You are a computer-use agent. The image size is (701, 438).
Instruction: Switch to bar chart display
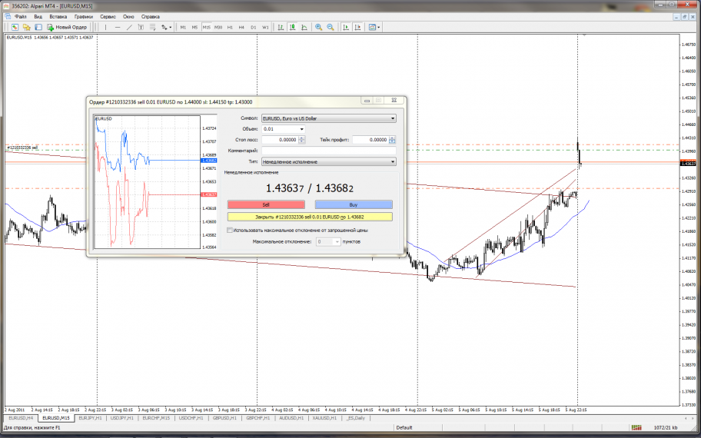click(x=281, y=27)
